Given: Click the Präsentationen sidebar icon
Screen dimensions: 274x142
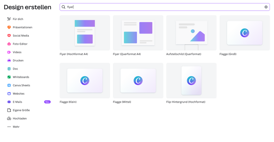Looking at the screenshot, I should pos(9,27).
